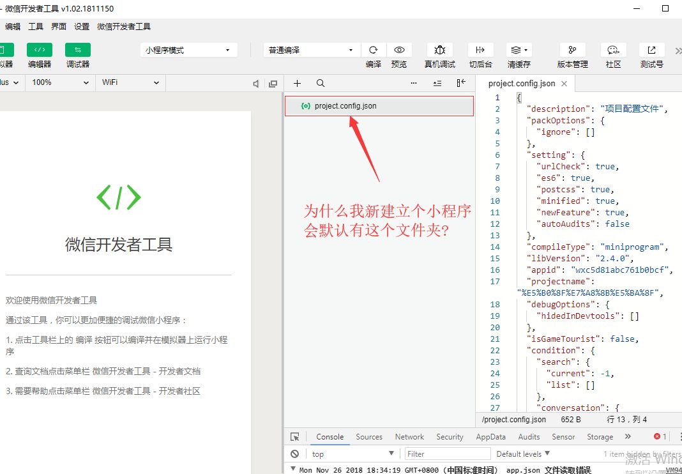The image size is (682, 474).
Task: Clear console with the ban icon
Action: [x=295, y=454]
